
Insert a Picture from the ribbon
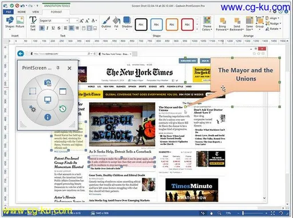[20, 22]
